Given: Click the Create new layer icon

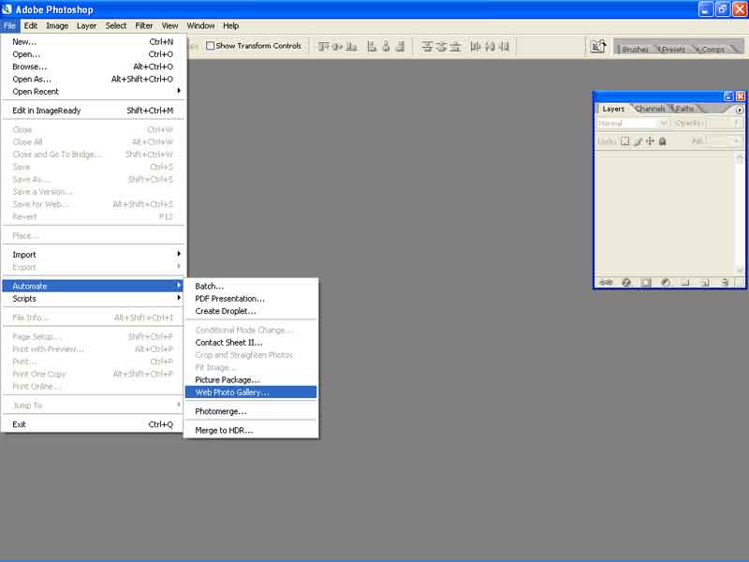Looking at the screenshot, I should pyautogui.click(x=705, y=282).
